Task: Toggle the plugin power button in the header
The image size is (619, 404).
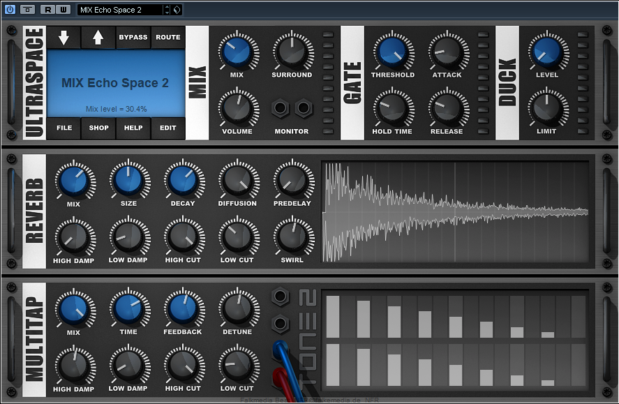Action: pyautogui.click(x=10, y=10)
